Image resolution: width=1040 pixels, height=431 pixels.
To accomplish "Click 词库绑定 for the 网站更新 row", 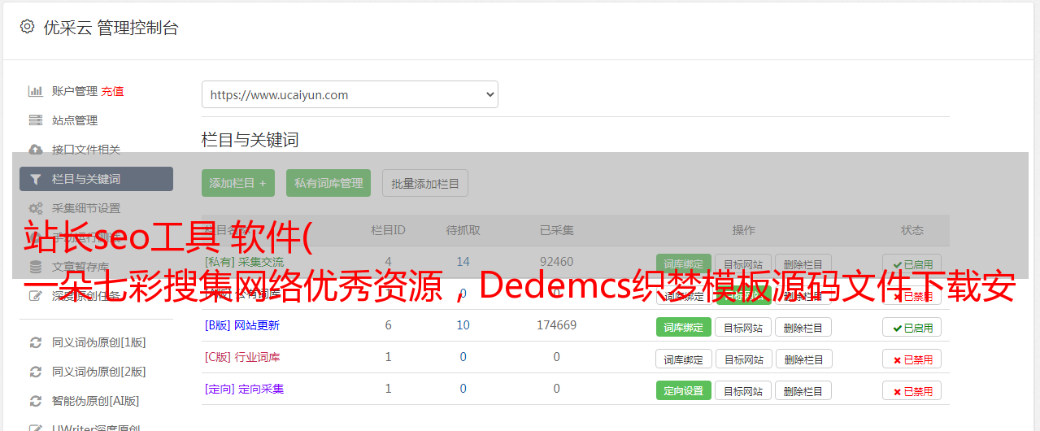I will tap(683, 327).
